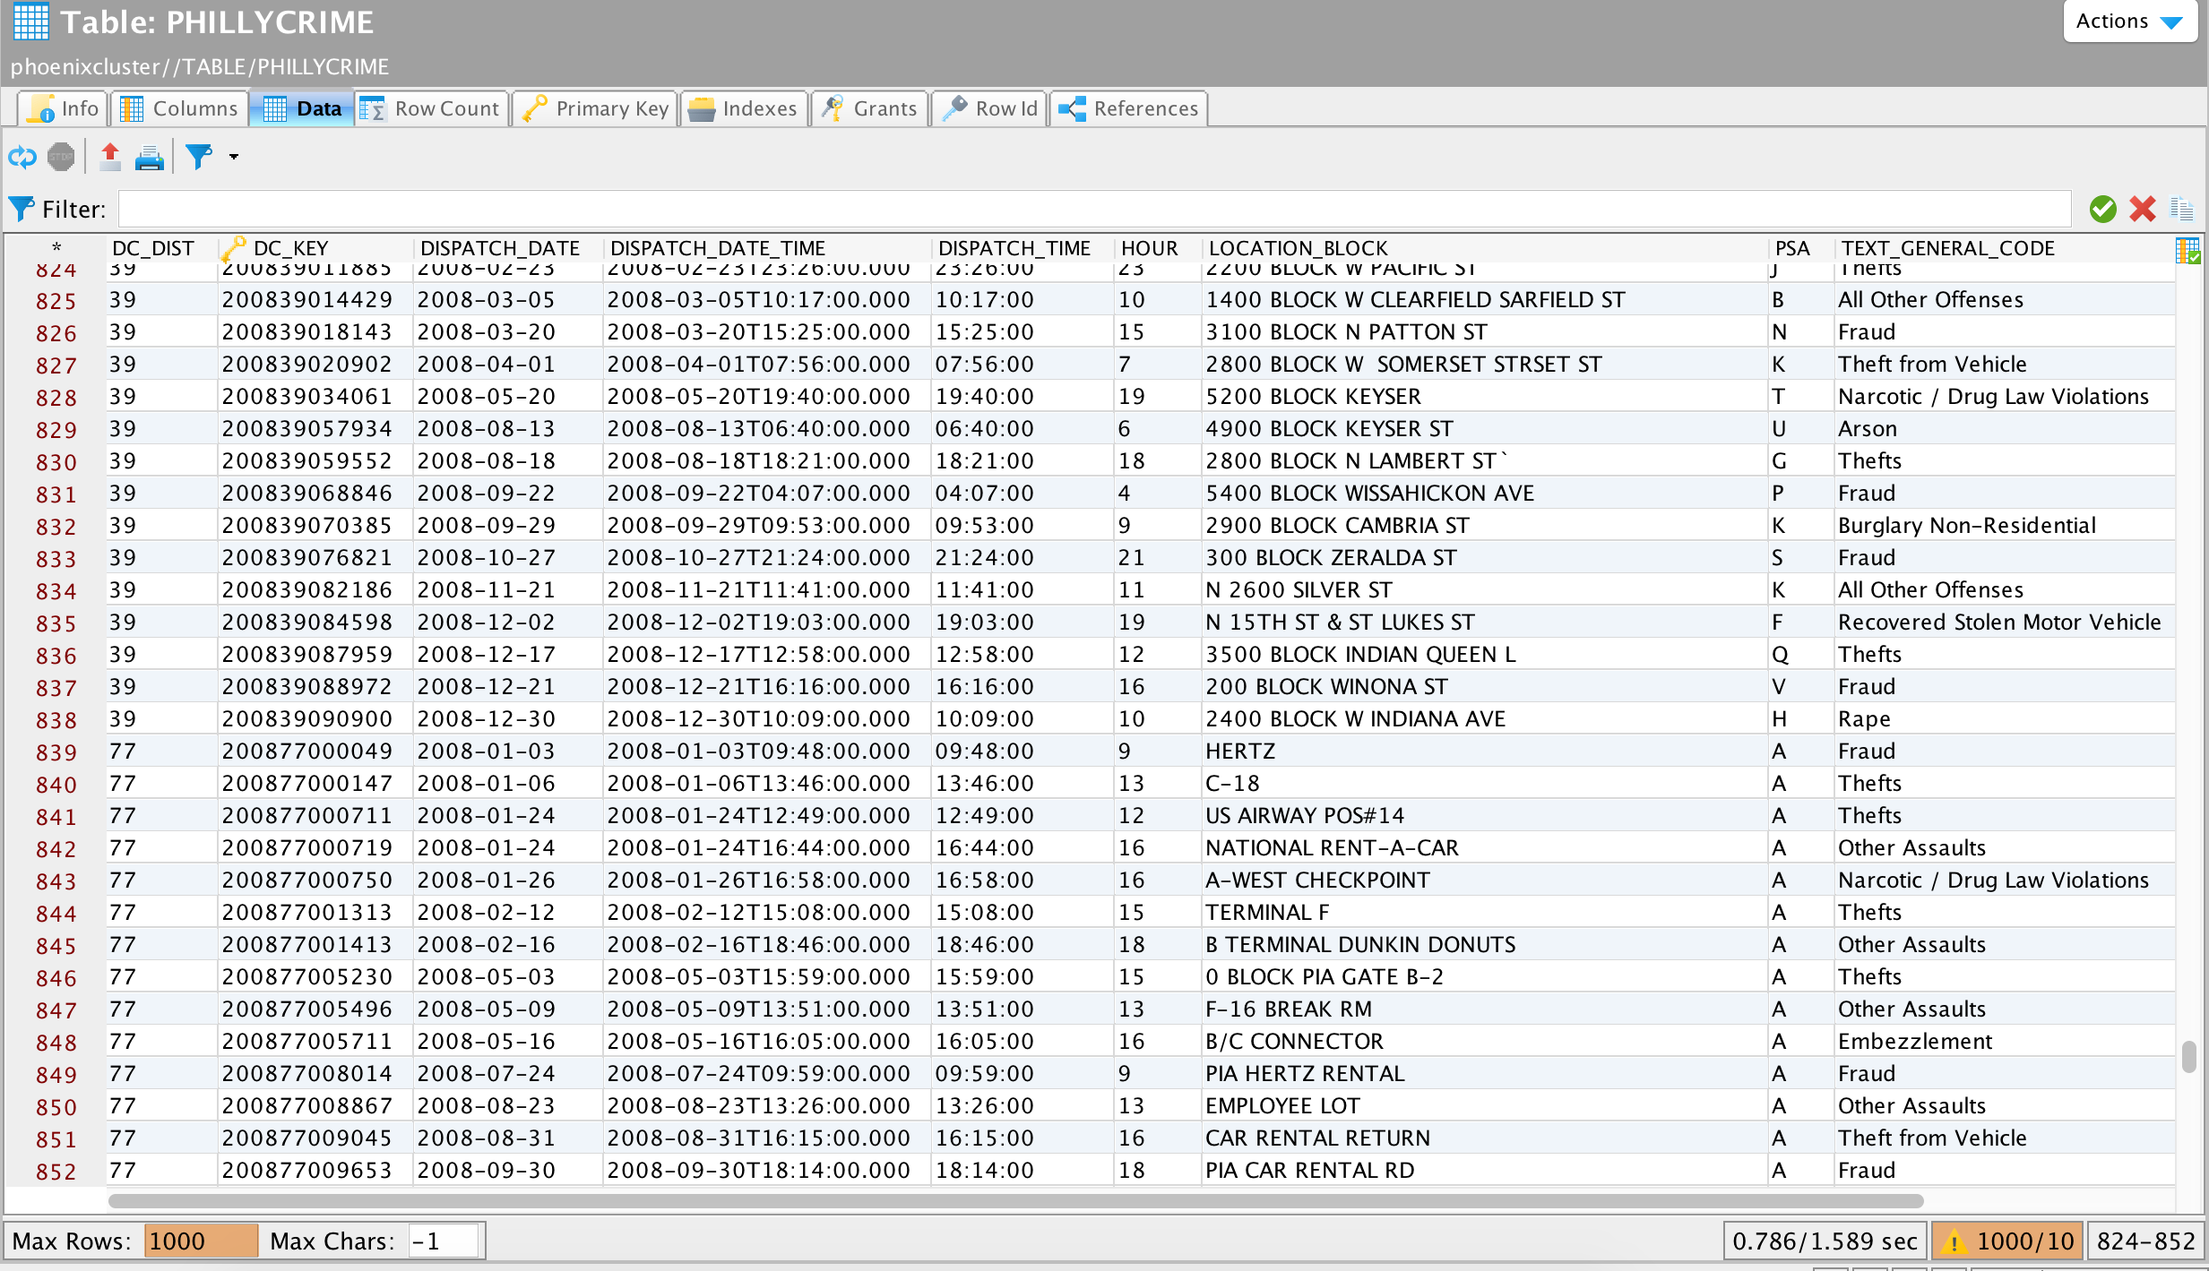Sort by the DISPATCH_DATE column header

click(500, 247)
